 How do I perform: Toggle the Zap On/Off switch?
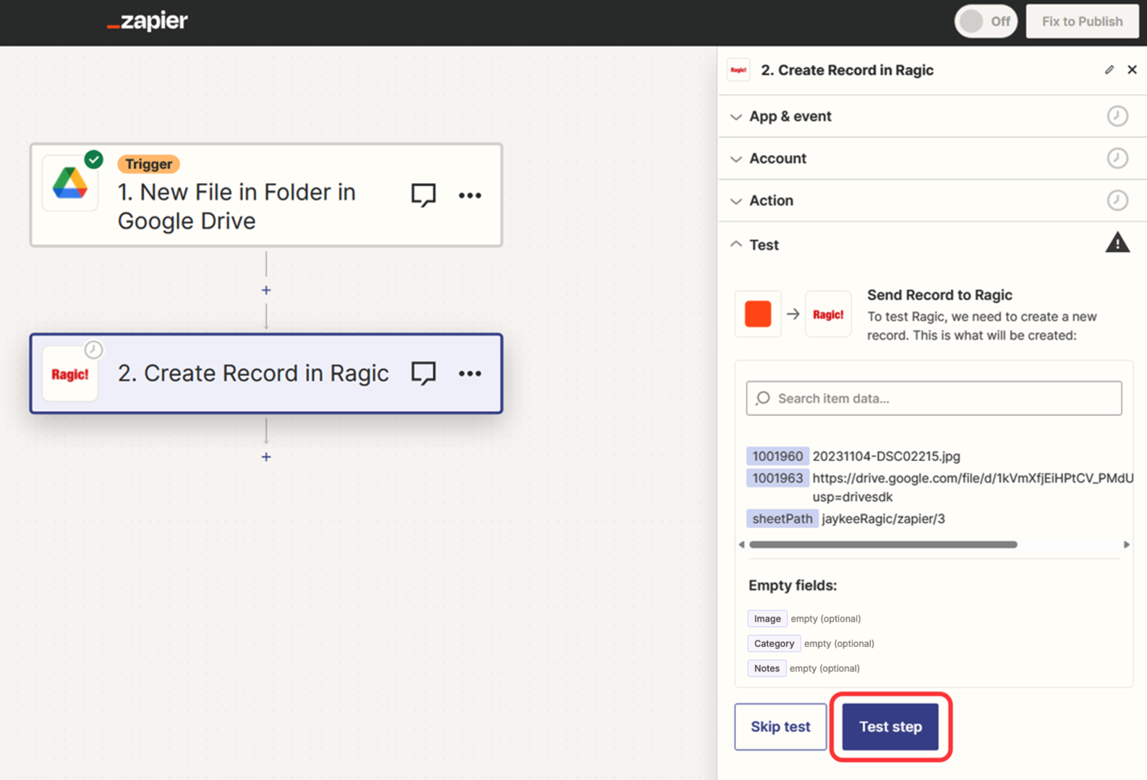[x=985, y=22]
